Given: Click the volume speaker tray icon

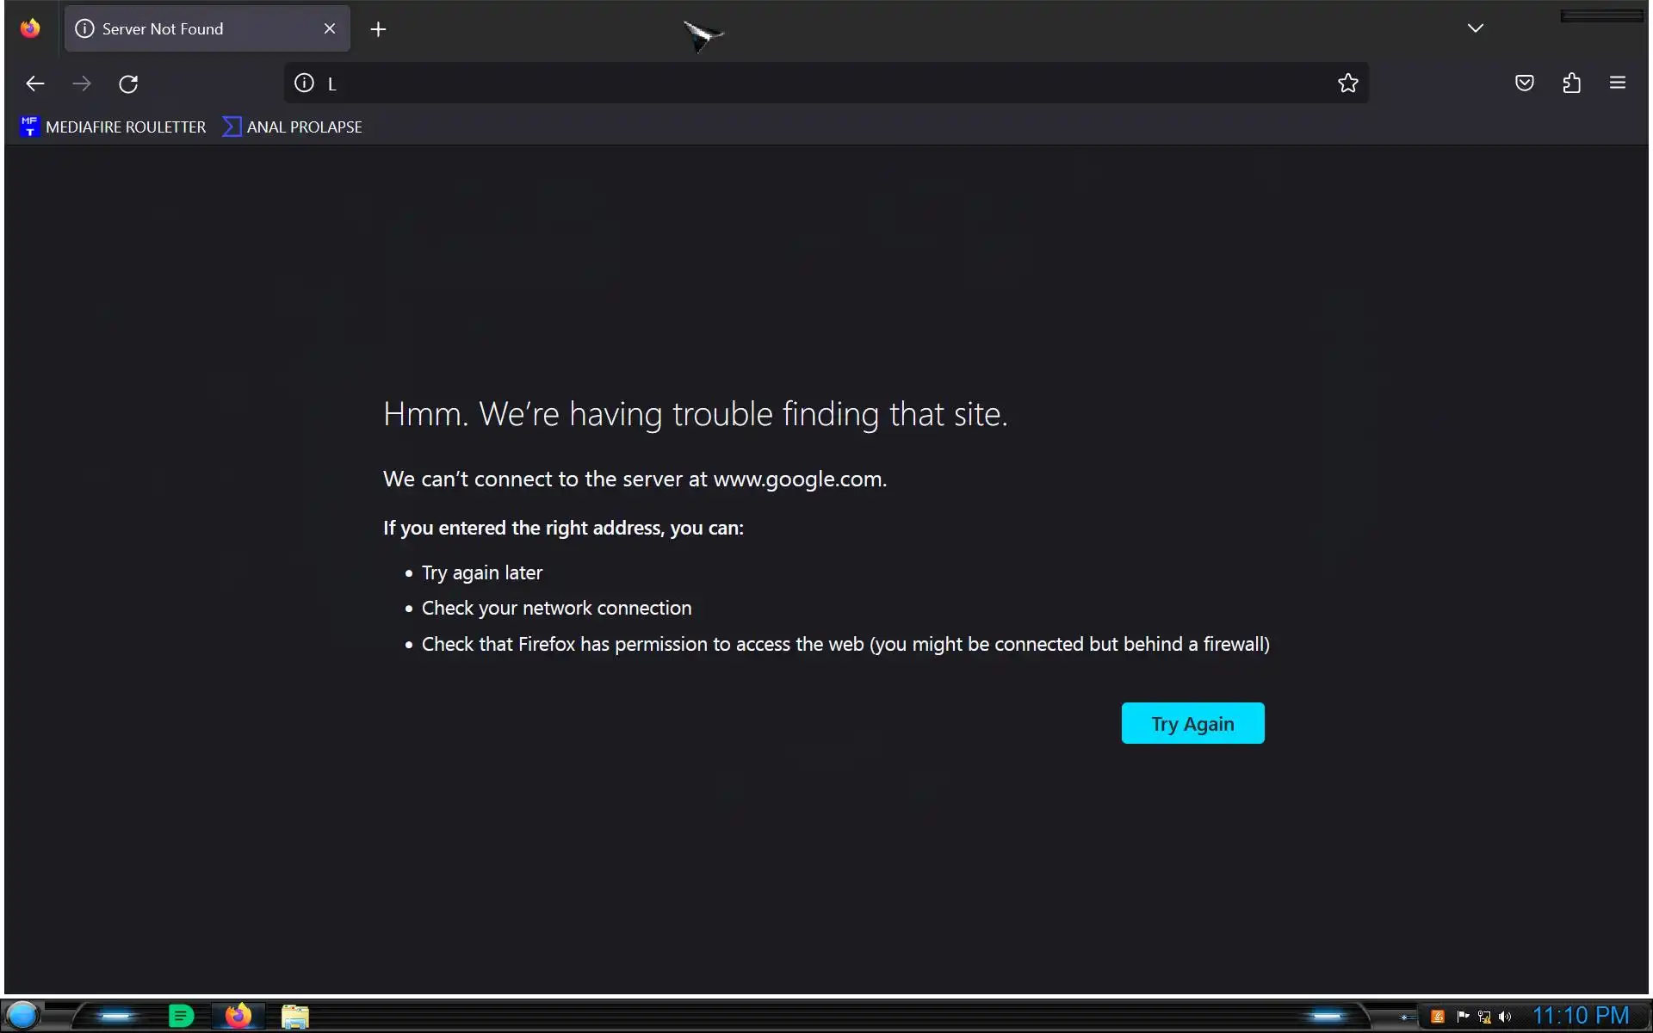Looking at the screenshot, I should 1505,1017.
